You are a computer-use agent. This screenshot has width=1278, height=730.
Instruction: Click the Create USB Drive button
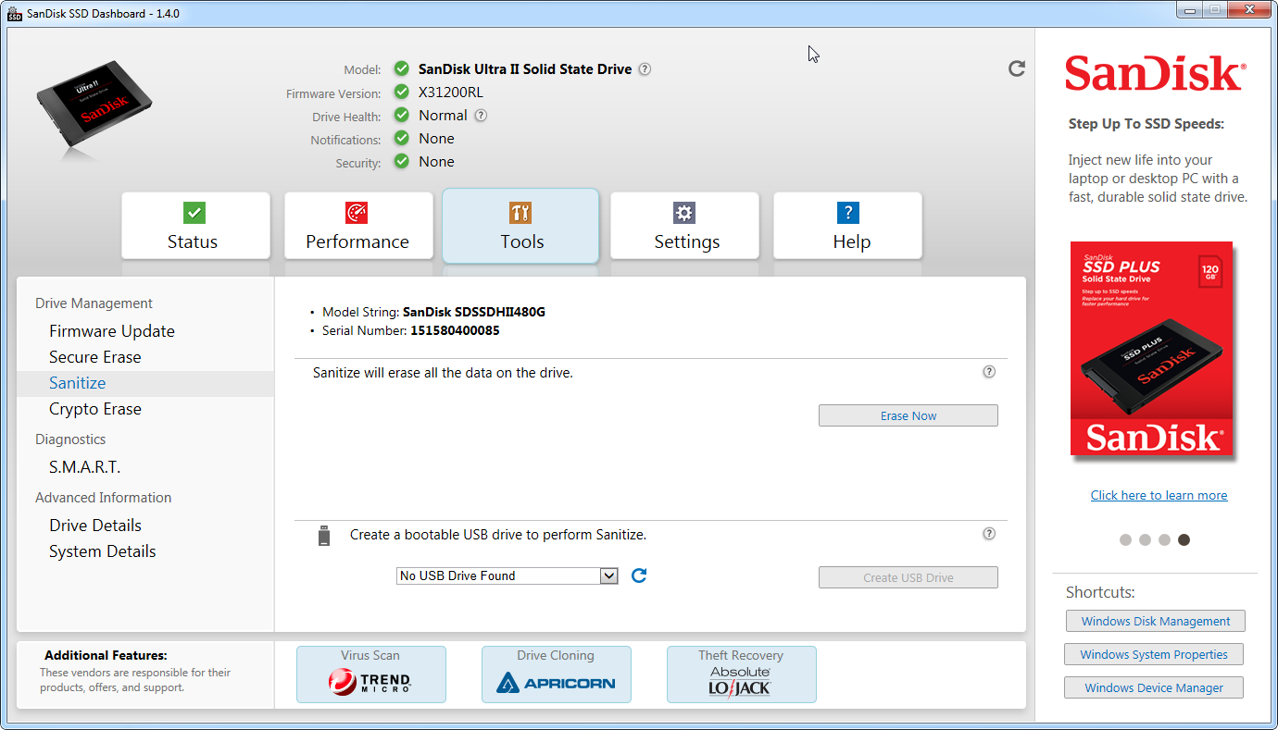click(908, 577)
